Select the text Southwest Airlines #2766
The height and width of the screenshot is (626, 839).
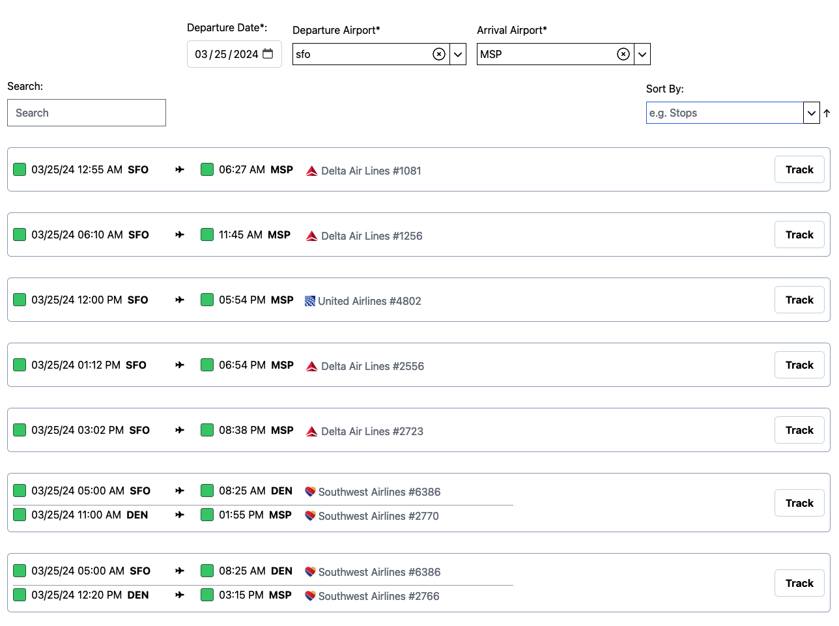coord(379,596)
